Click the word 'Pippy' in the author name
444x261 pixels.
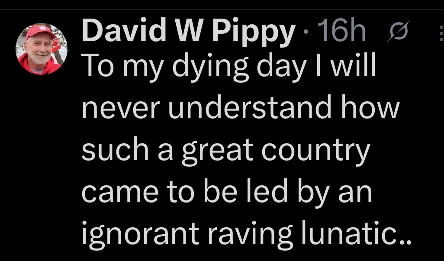pos(254,32)
